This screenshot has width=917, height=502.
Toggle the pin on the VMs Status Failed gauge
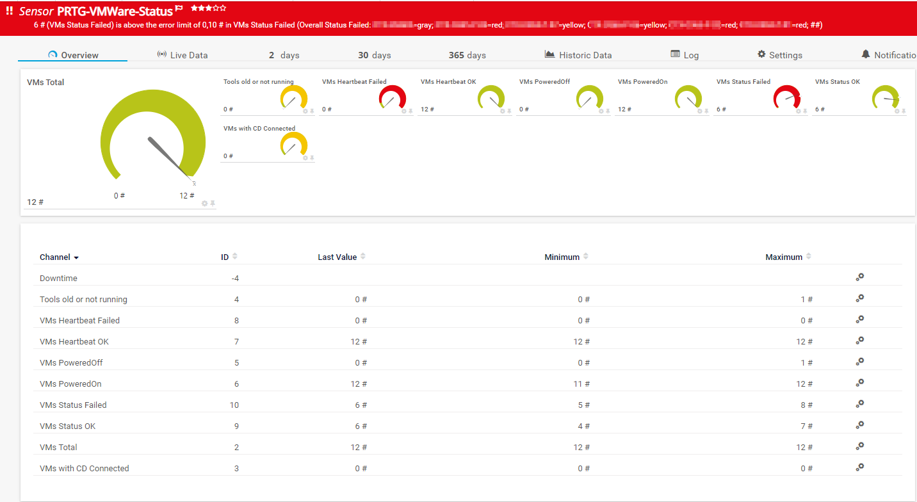click(x=805, y=111)
